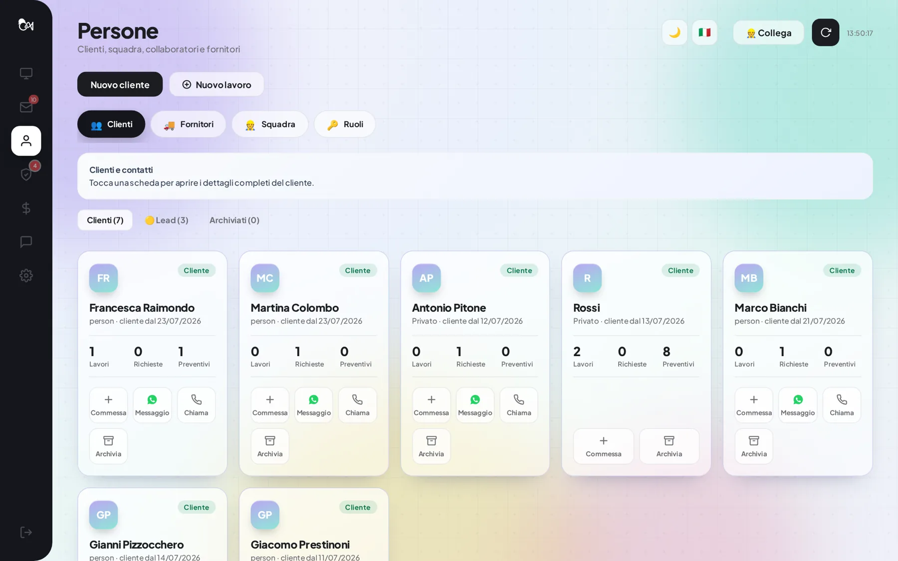Viewport: 898px width, 561px height.
Task: Open the shield checks icon with 4 badge
Action: pyautogui.click(x=26, y=175)
